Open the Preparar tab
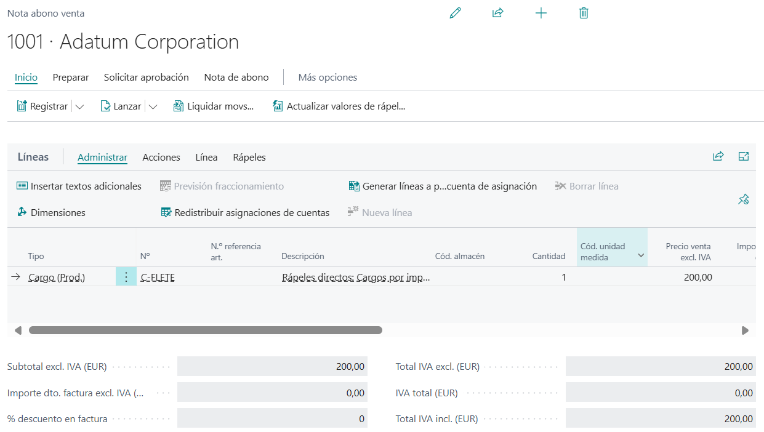The image size is (764, 432). point(71,78)
